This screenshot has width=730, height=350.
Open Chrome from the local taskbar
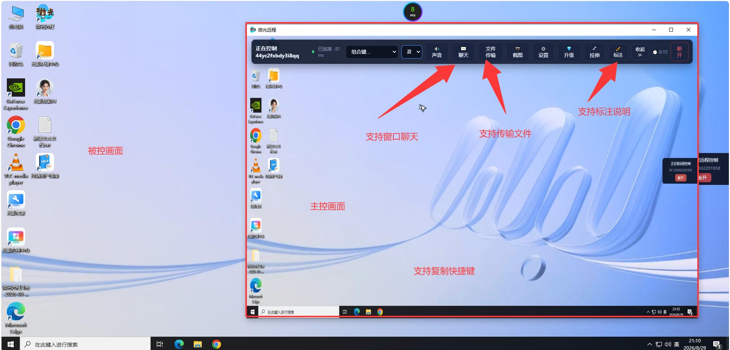click(216, 344)
